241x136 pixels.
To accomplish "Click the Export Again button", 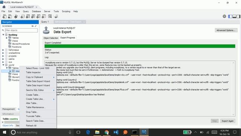I will pyautogui.click(x=227, y=121).
